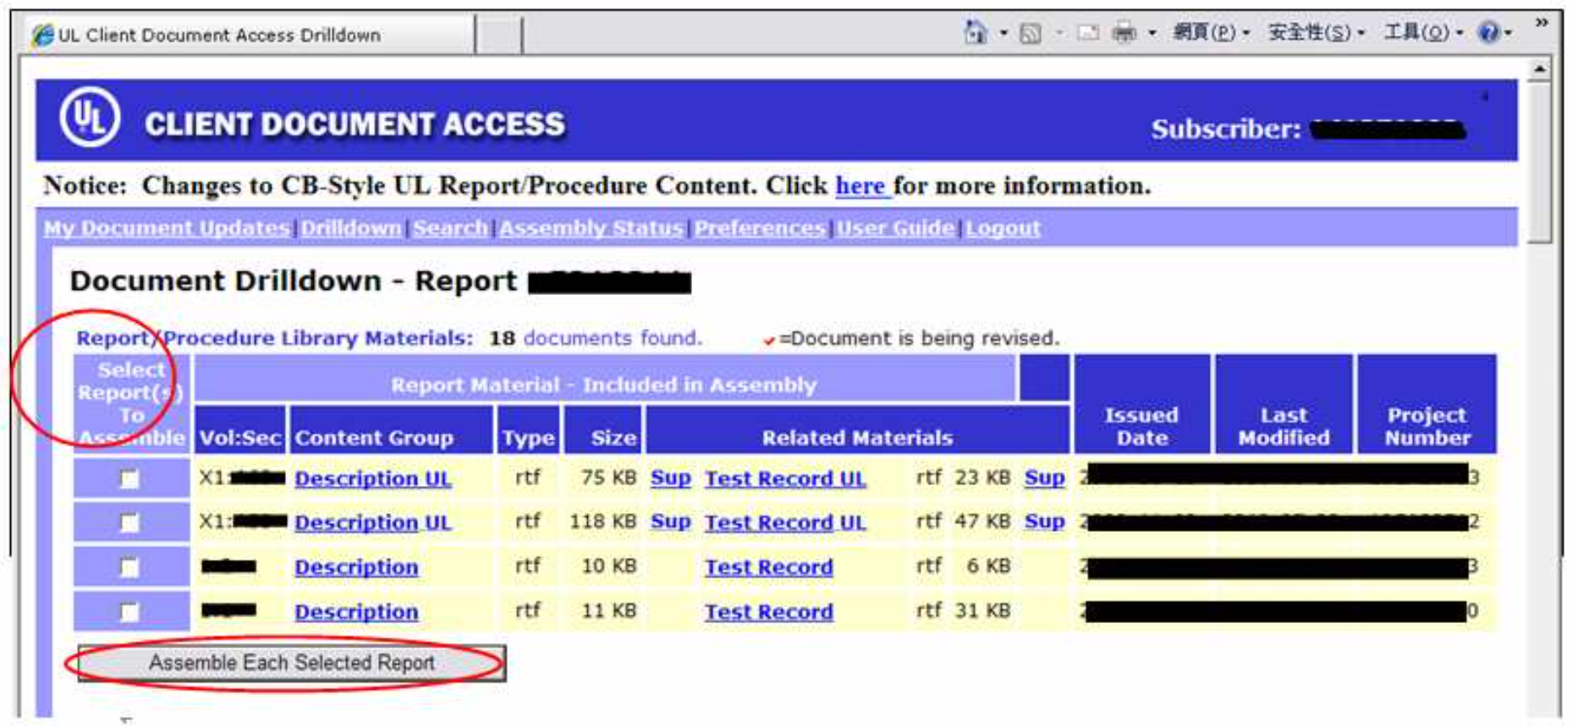1572x727 pixels.
Task: Open the Search navigation link
Action: (450, 228)
